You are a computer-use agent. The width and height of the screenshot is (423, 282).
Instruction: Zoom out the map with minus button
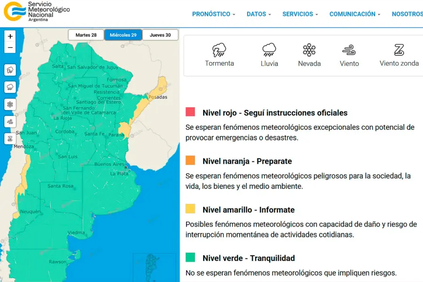(x=10, y=48)
